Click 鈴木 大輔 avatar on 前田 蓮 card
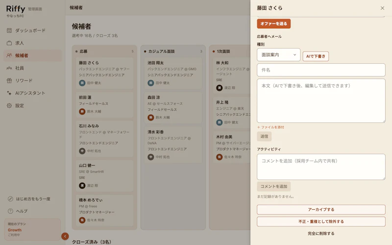The width and height of the screenshot is (392, 245). click(82, 112)
